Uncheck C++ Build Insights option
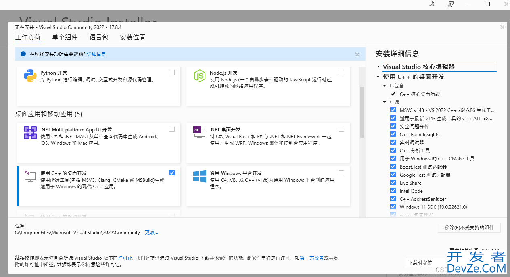 click(393, 134)
